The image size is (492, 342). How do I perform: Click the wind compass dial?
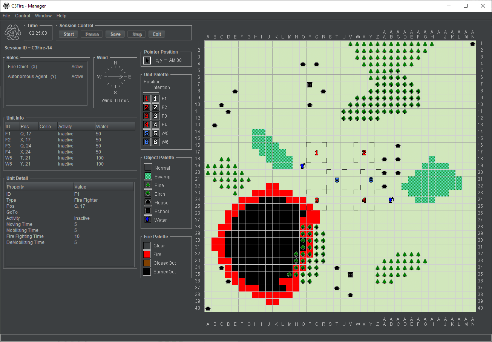coord(115,77)
